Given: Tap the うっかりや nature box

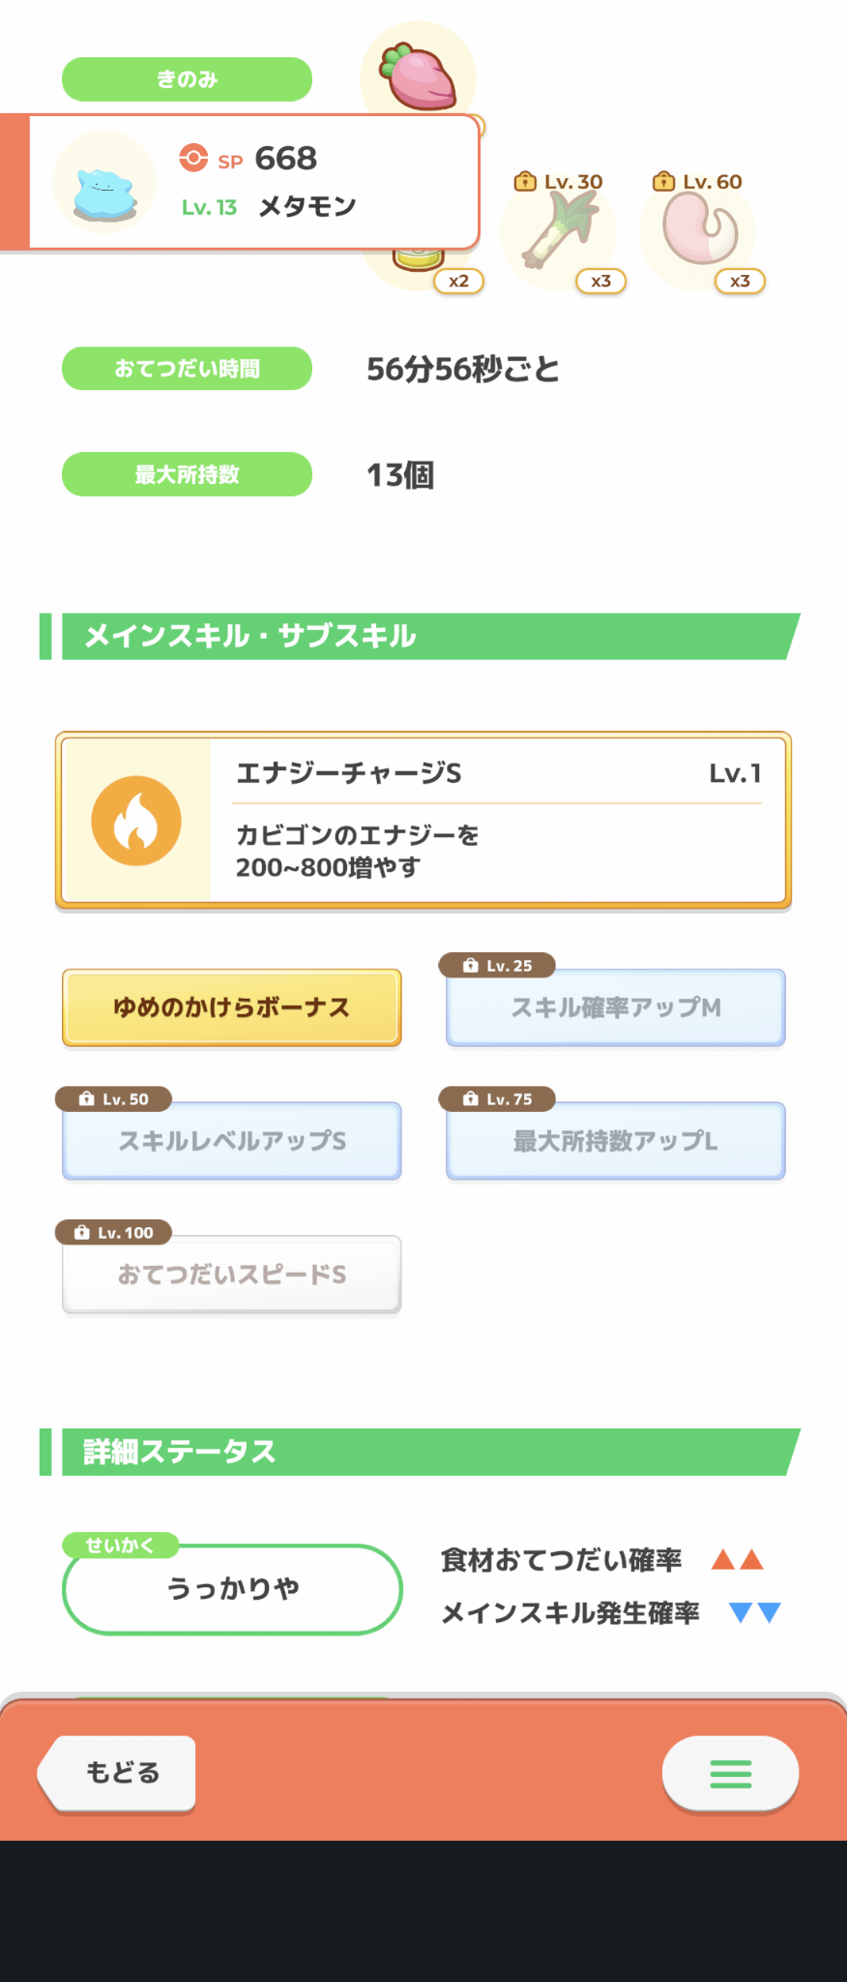Looking at the screenshot, I should 232,1589.
